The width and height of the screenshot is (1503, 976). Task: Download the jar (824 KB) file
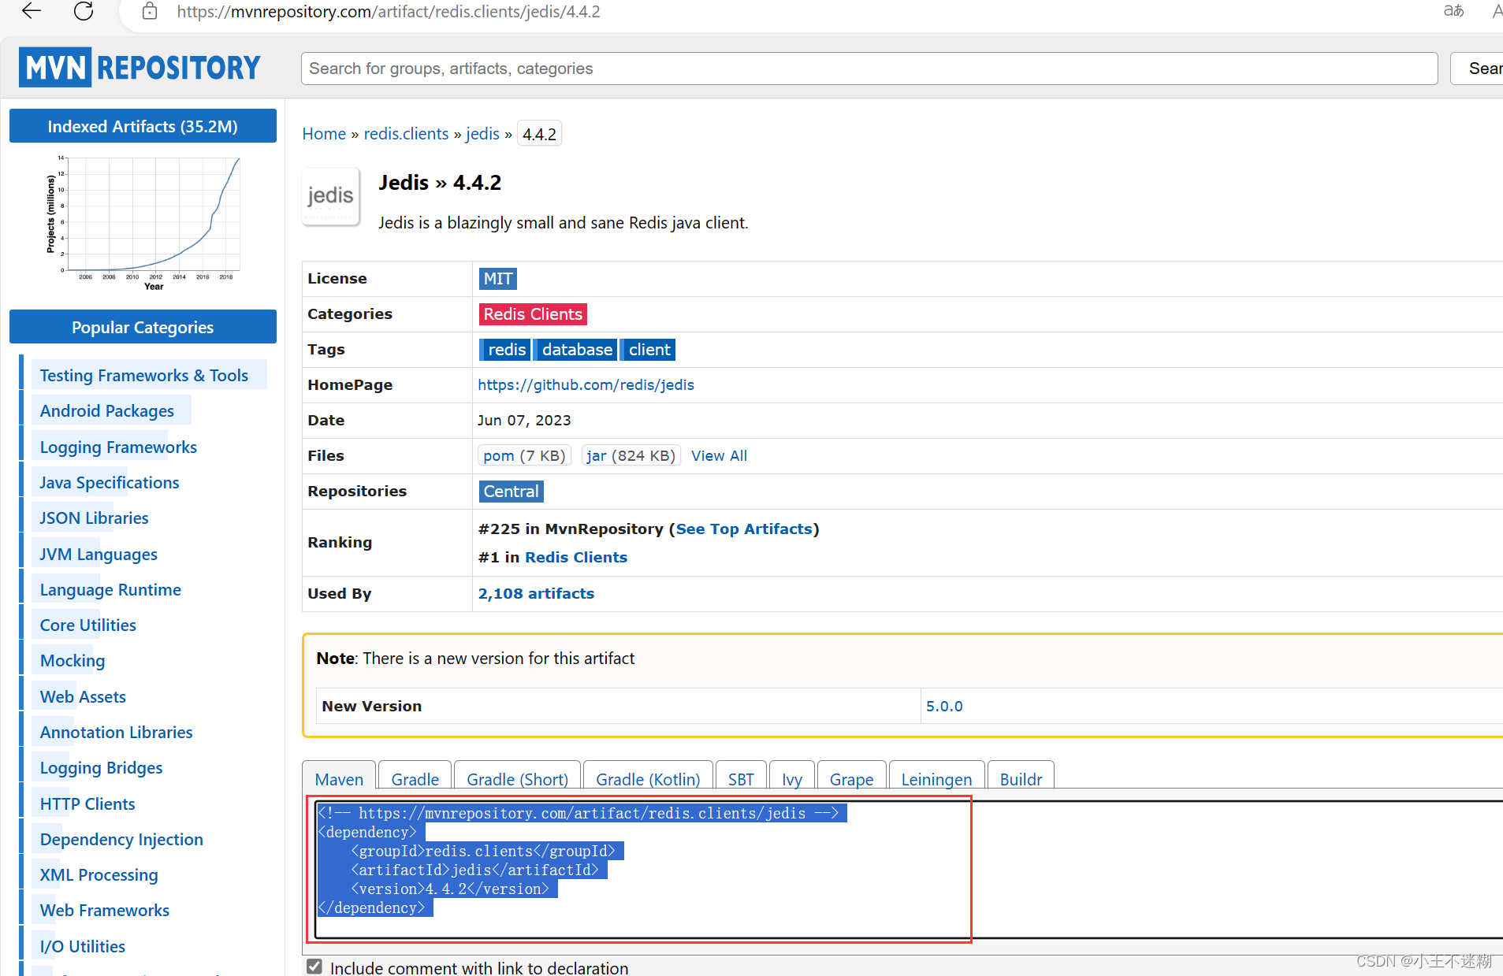click(631, 455)
